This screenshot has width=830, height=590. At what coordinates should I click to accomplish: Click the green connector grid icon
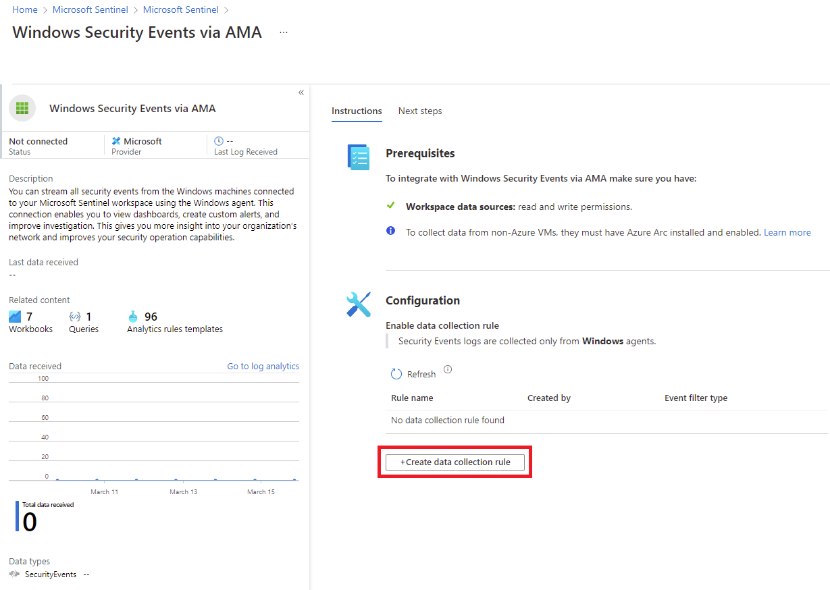point(22,108)
